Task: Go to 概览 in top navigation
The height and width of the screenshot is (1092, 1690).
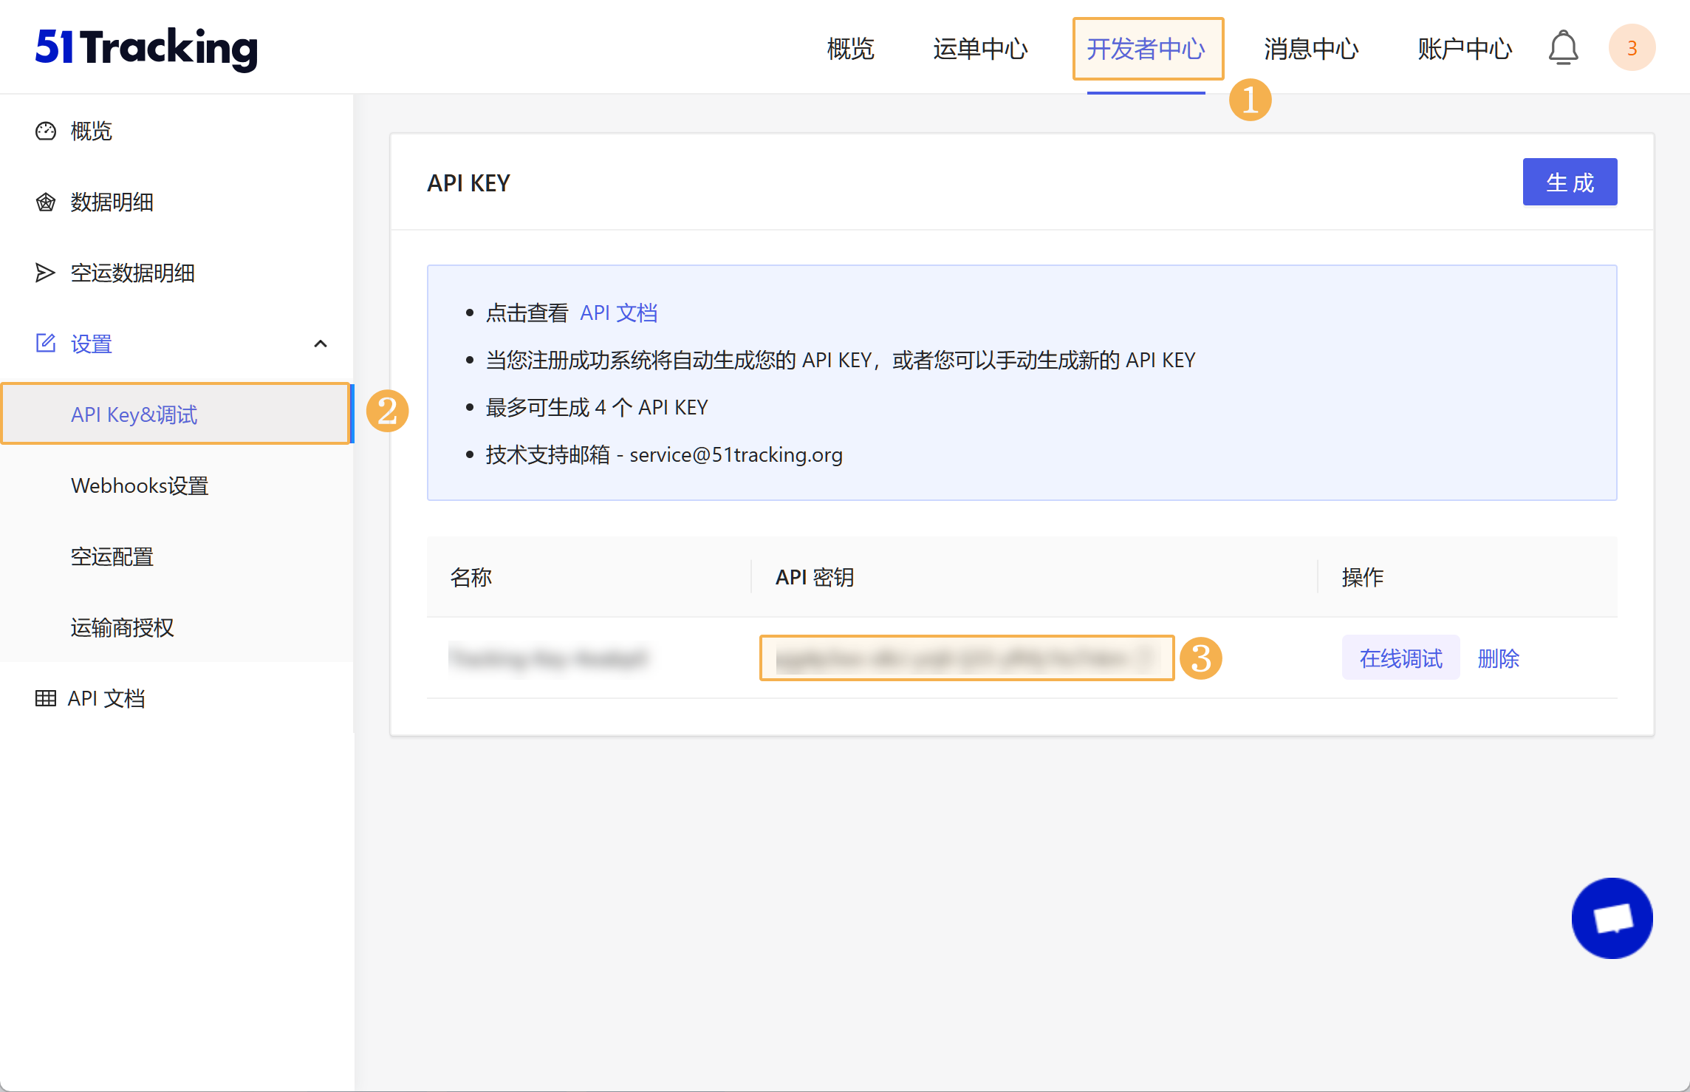Action: click(850, 49)
